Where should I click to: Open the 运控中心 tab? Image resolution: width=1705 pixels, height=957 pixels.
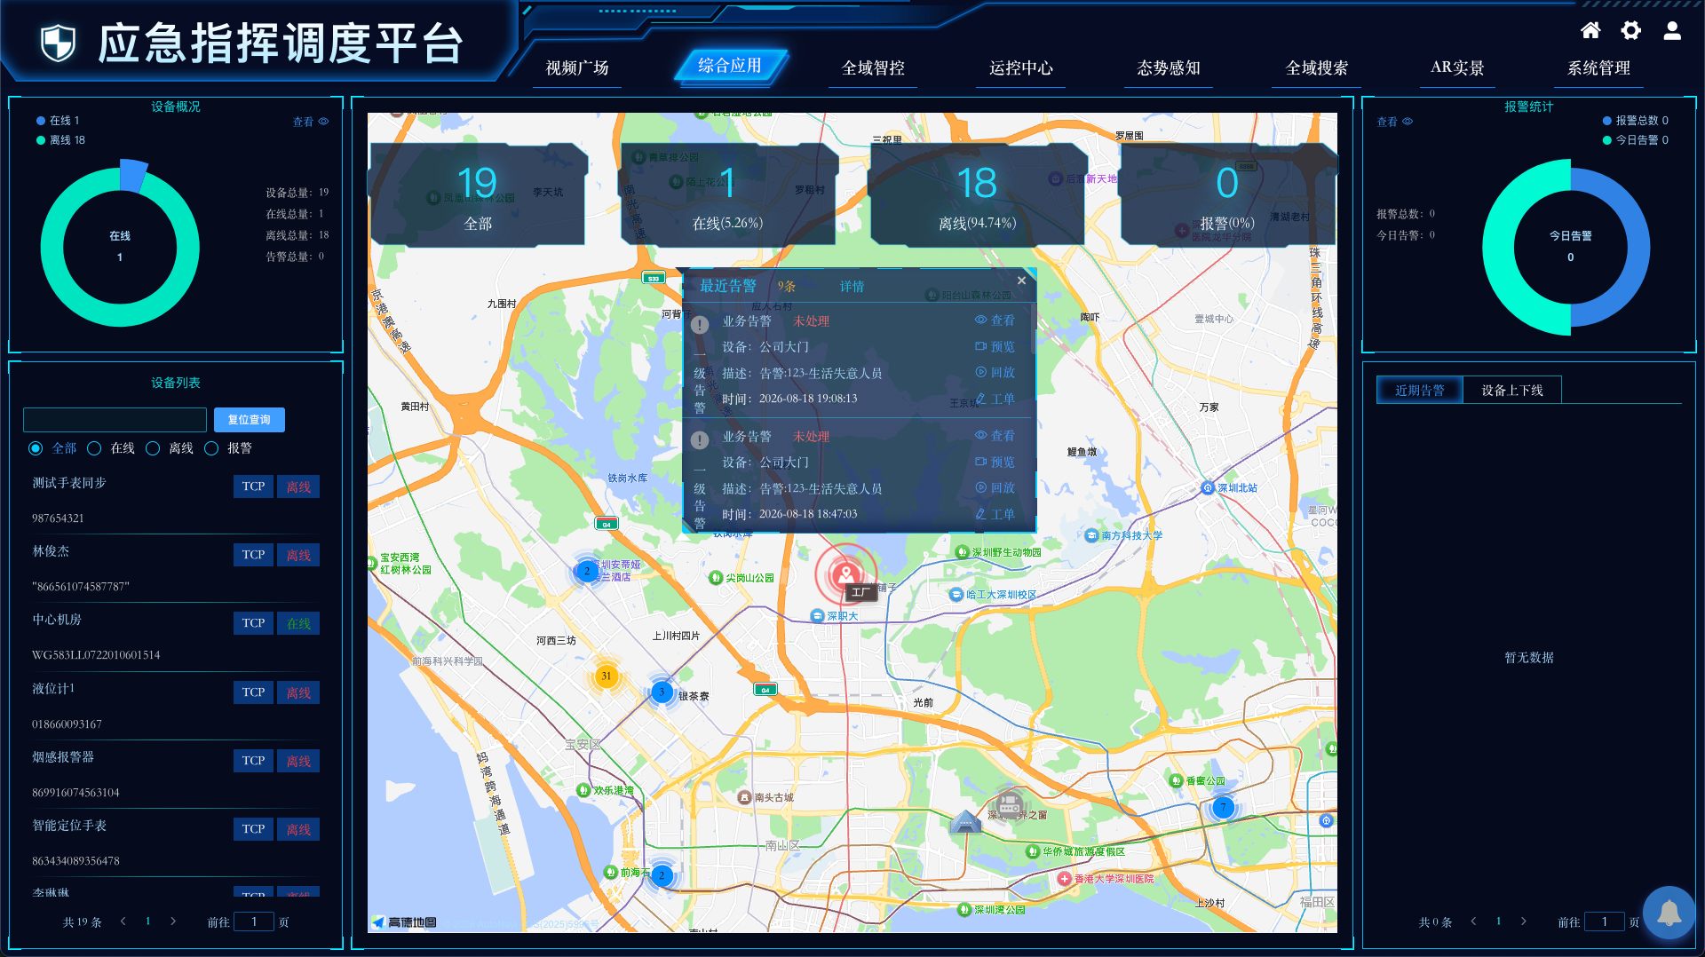(x=1021, y=68)
